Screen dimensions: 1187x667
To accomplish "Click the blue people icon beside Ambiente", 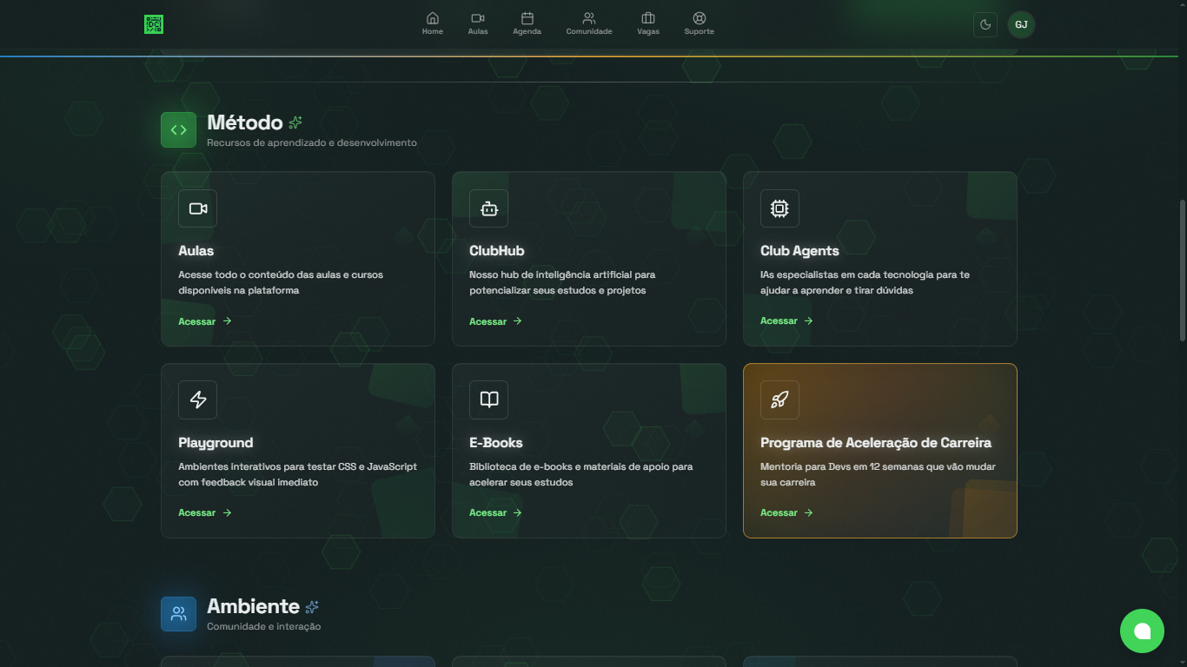I will tap(179, 614).
